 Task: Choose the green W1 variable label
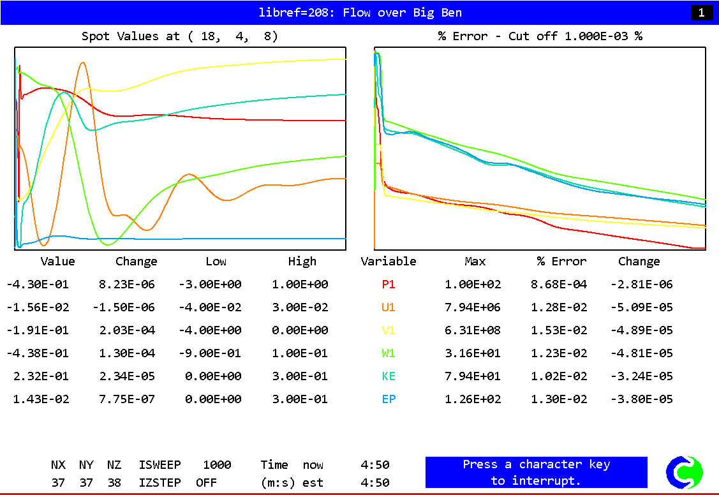[x=389, y=353]
